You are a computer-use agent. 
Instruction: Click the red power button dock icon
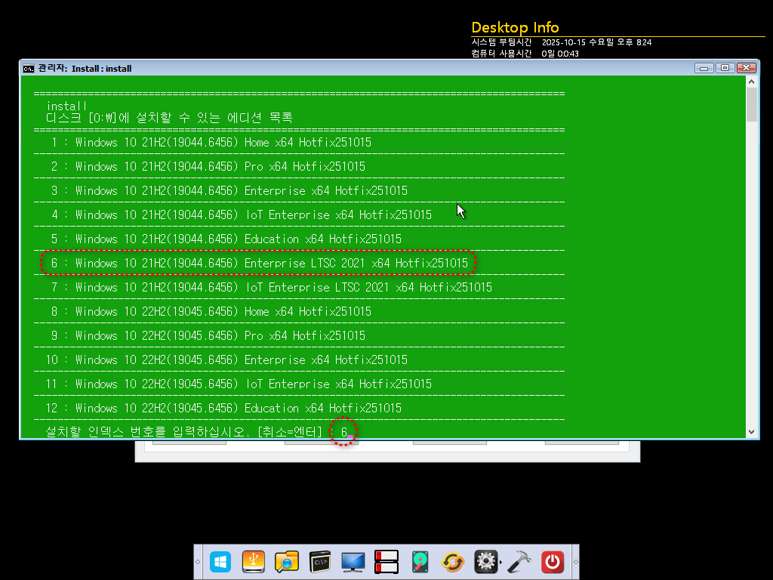(552, 562)
